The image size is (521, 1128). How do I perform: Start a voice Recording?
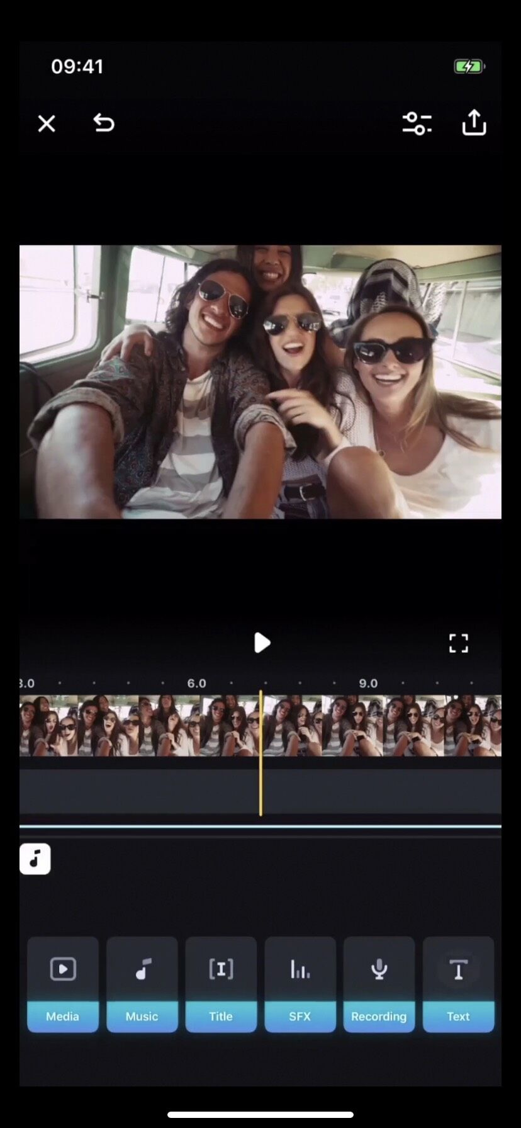click(379, 984)
